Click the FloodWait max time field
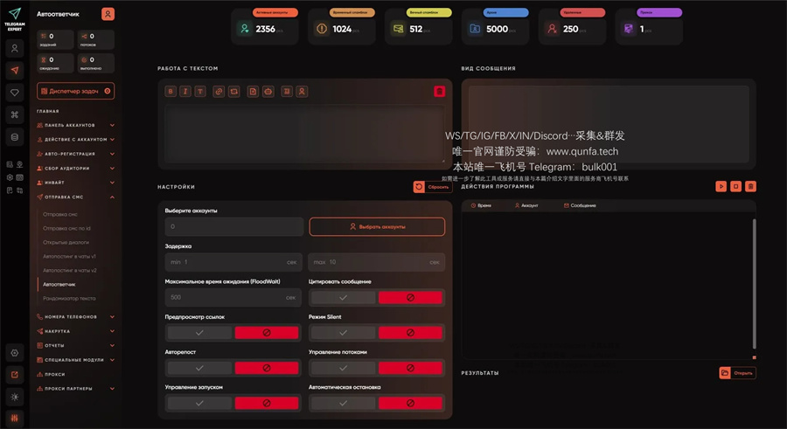This screenshot has height=429, width=787. (x=233, y=298)
